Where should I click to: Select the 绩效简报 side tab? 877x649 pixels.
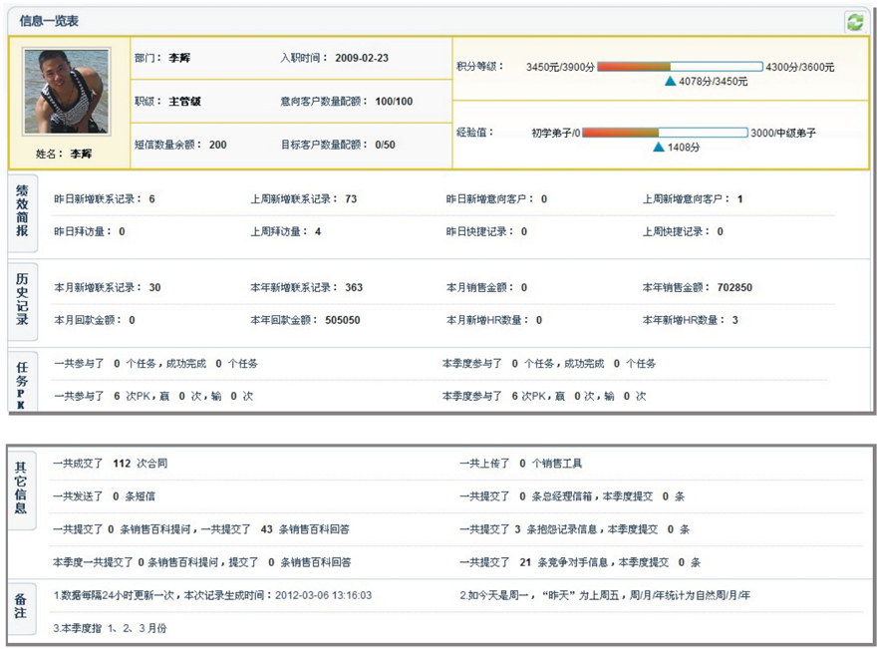pos(22,210)
